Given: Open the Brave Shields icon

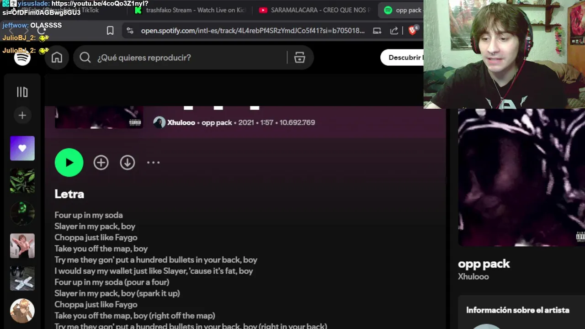Looking at the screenshot, I should click(x=413, y=30).
